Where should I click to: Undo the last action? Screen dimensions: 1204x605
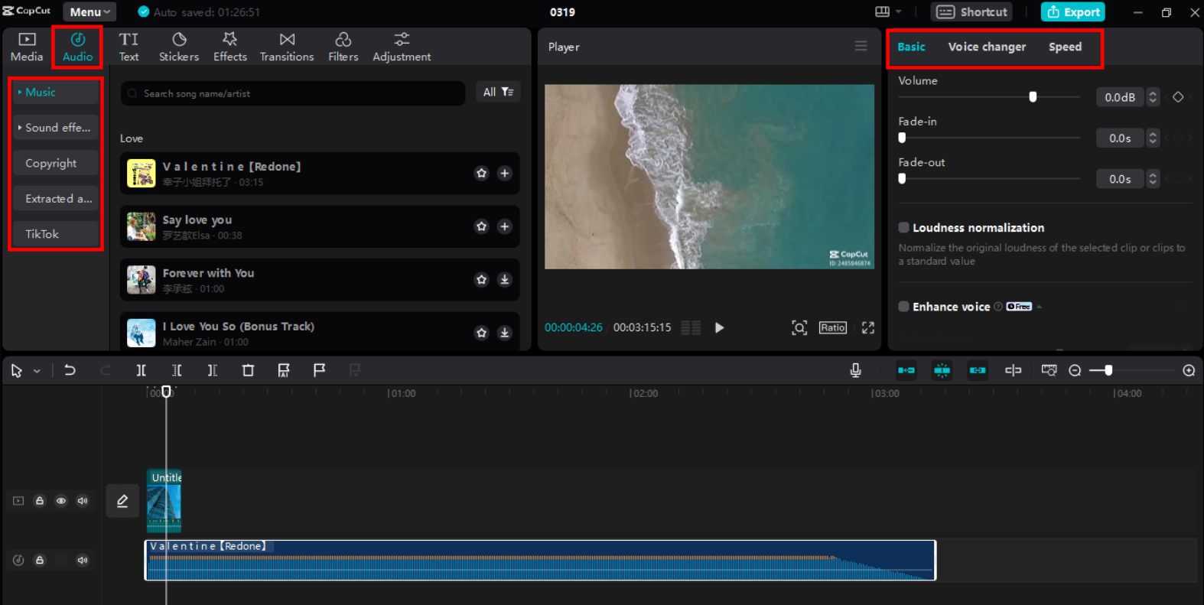point(70,370)
